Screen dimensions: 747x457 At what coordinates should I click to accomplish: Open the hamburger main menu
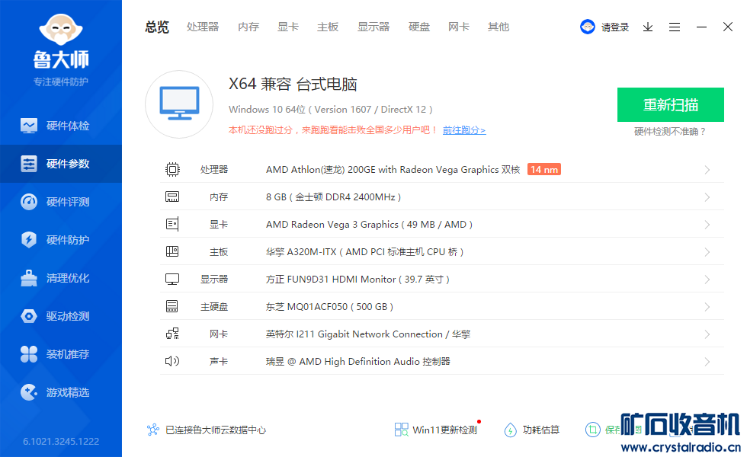coord(674,27)
